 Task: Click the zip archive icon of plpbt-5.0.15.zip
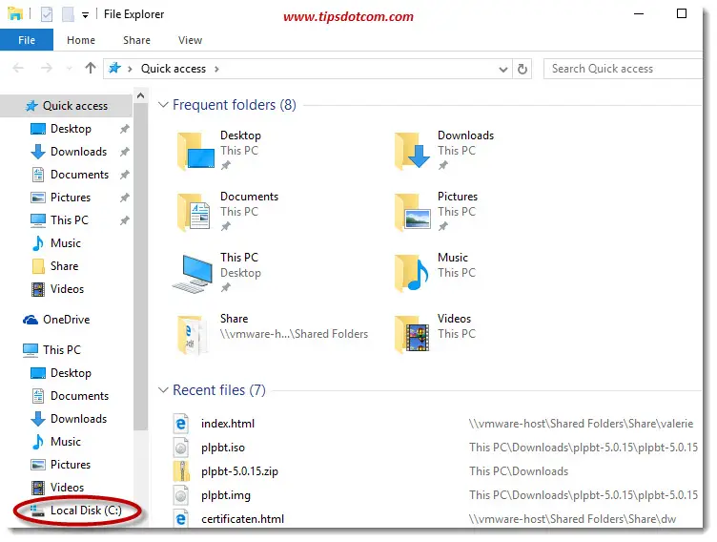click(x=181, y=471)
